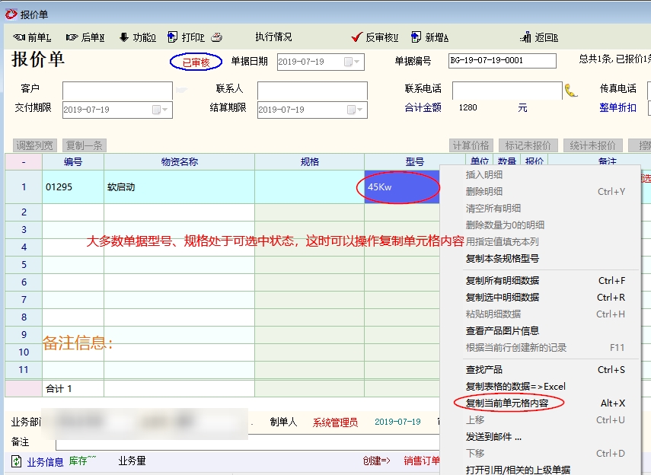The width and height of the screenshot is (651, 475).
Task: Toggle the checkbox inside 交付期限 date field
Action: [x=157, y=110]
